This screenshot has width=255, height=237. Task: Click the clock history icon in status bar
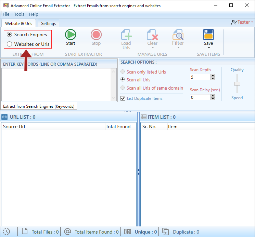[7, 232]
